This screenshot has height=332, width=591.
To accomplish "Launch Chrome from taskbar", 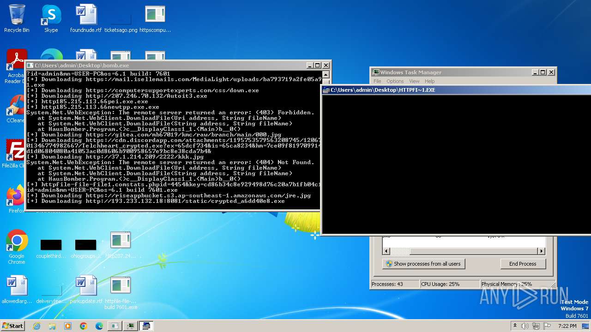I will tap(84, 326).
